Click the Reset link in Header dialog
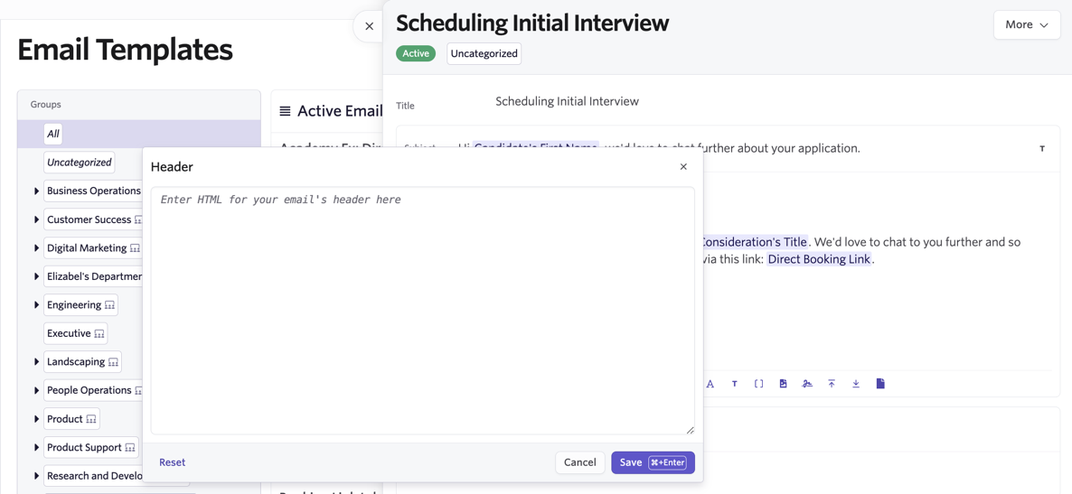1072x494 pixels. (x=173, y=462)
